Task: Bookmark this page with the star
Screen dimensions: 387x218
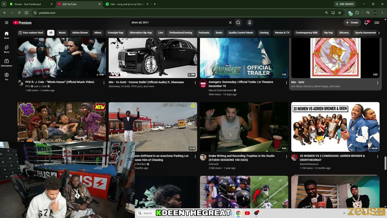Action: (340, 13)
